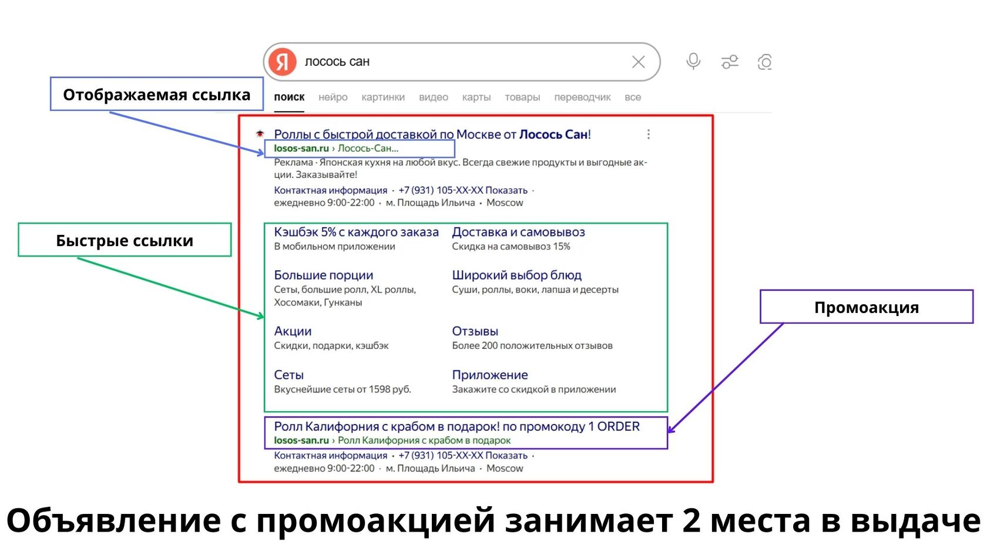Click the Yandex logo in search bar
This screenshot has width=987, height=555.
(x=283, y=62)
